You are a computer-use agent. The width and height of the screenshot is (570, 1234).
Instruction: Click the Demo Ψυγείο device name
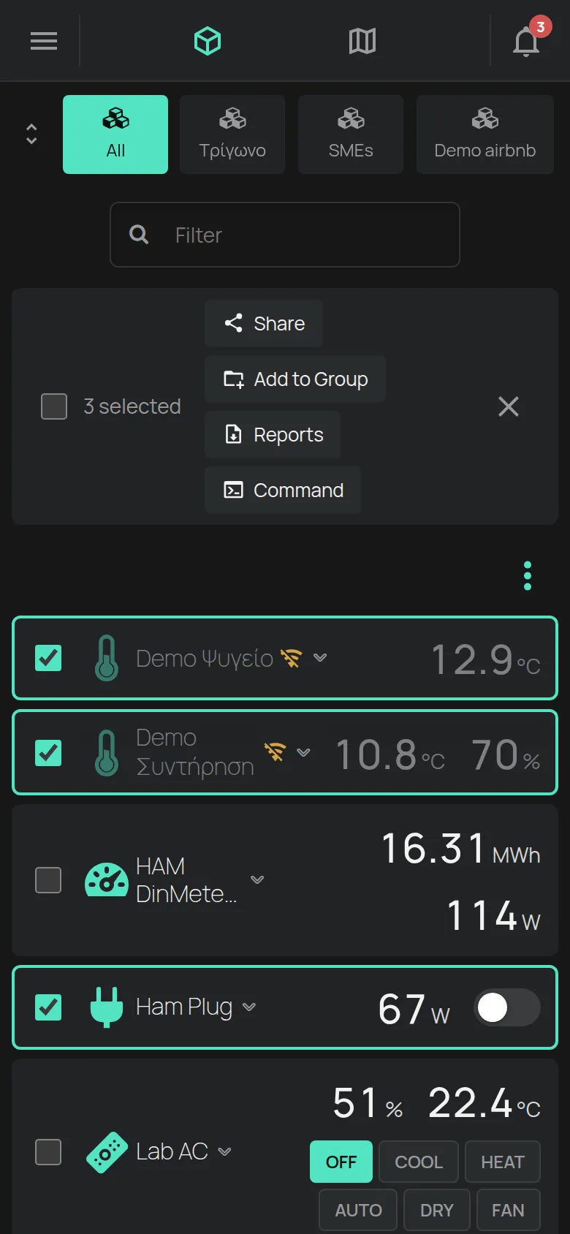click(x=205, y=658)
